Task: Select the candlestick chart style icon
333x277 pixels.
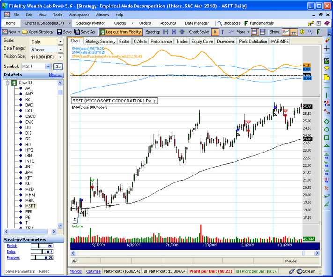Action: [x=215, y=32]
